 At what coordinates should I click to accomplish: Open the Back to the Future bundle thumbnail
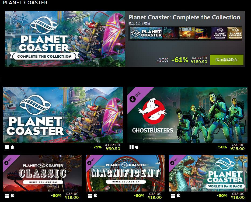click(x=203, y=33)
